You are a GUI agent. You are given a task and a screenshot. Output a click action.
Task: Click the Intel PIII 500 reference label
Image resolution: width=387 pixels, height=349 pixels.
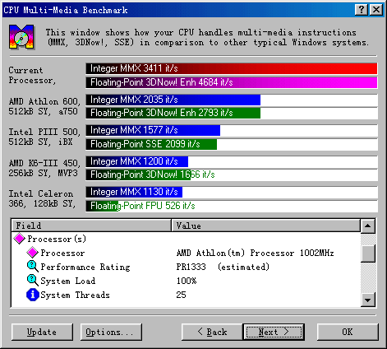[x=44, y=137]
